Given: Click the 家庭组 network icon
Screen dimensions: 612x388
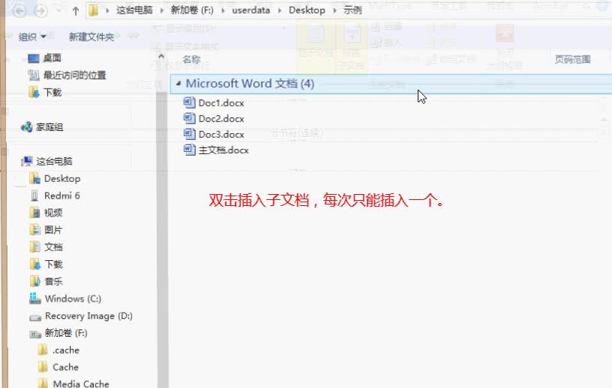Looking at the screenshot, I should click(27, 127).
